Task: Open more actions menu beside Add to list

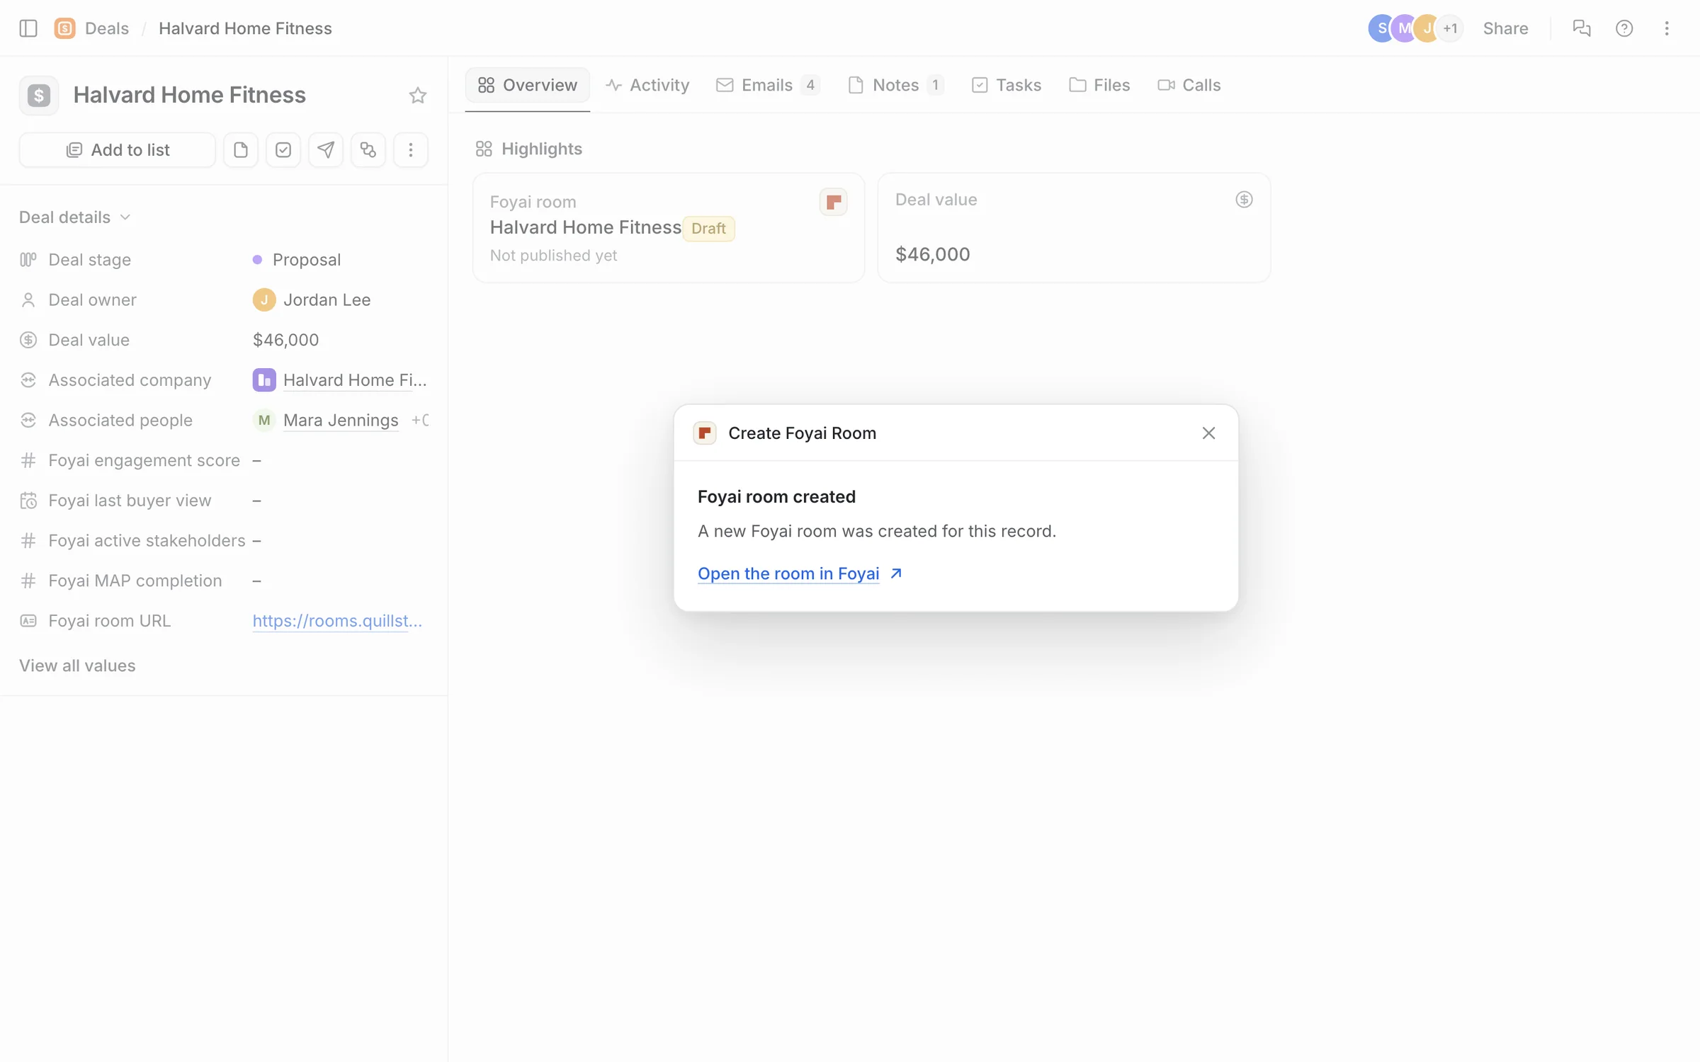Action: pyautogui.click(x=411, y=150)
